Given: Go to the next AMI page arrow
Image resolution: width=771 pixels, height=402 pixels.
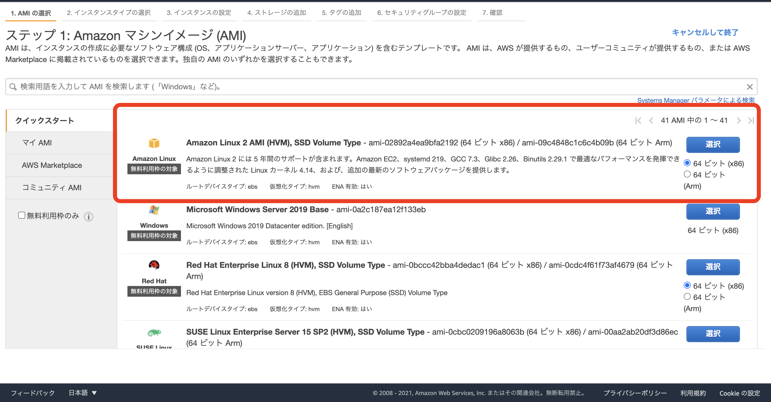Looking at the screenshot, I should tap(739, 121).
